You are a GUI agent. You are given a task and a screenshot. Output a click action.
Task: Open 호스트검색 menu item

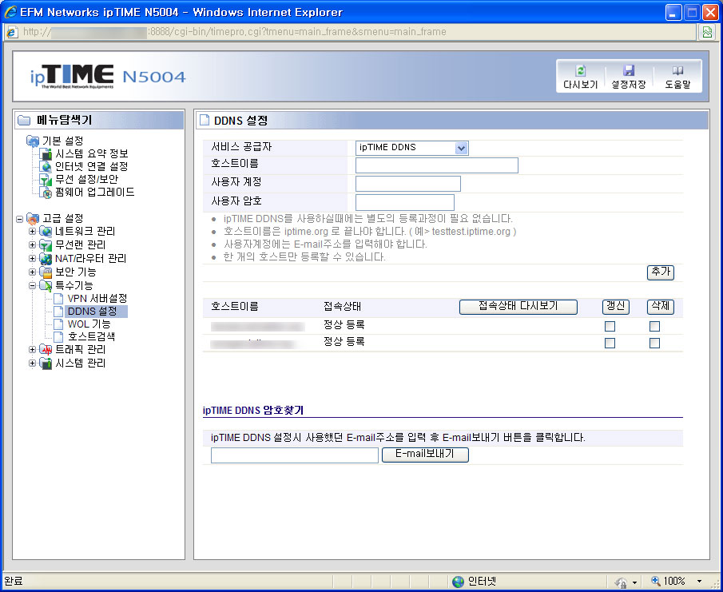coord(91,336)
